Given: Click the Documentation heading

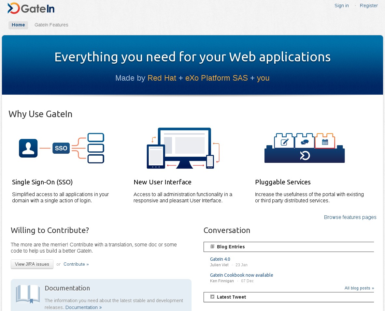Looking at the screenshot, I should pos(67,288).
